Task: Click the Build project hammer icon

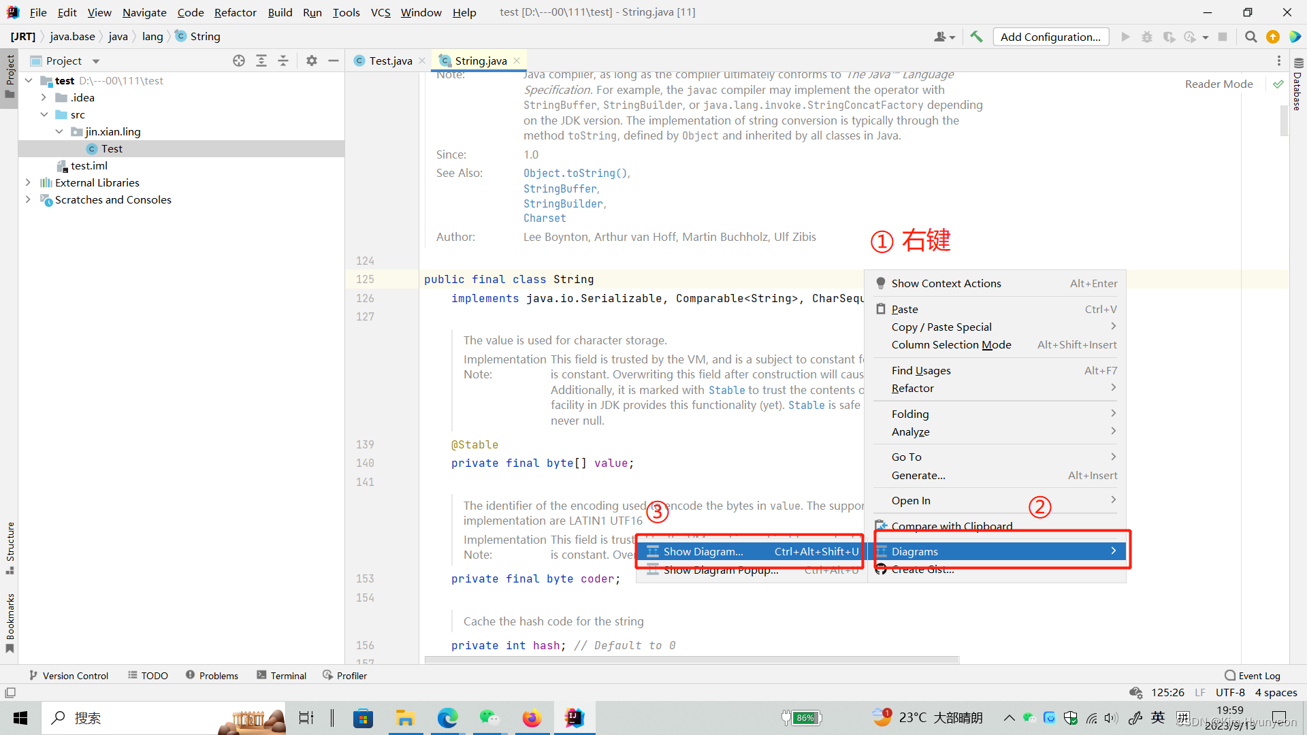Action: click(x=976, y=37)
